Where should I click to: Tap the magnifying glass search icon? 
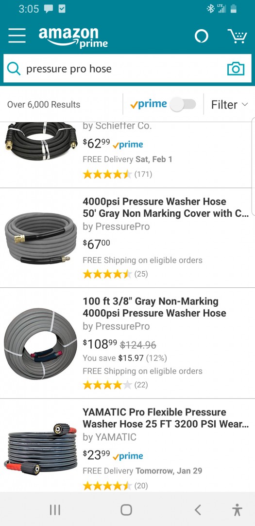click(x=14, y=69)
